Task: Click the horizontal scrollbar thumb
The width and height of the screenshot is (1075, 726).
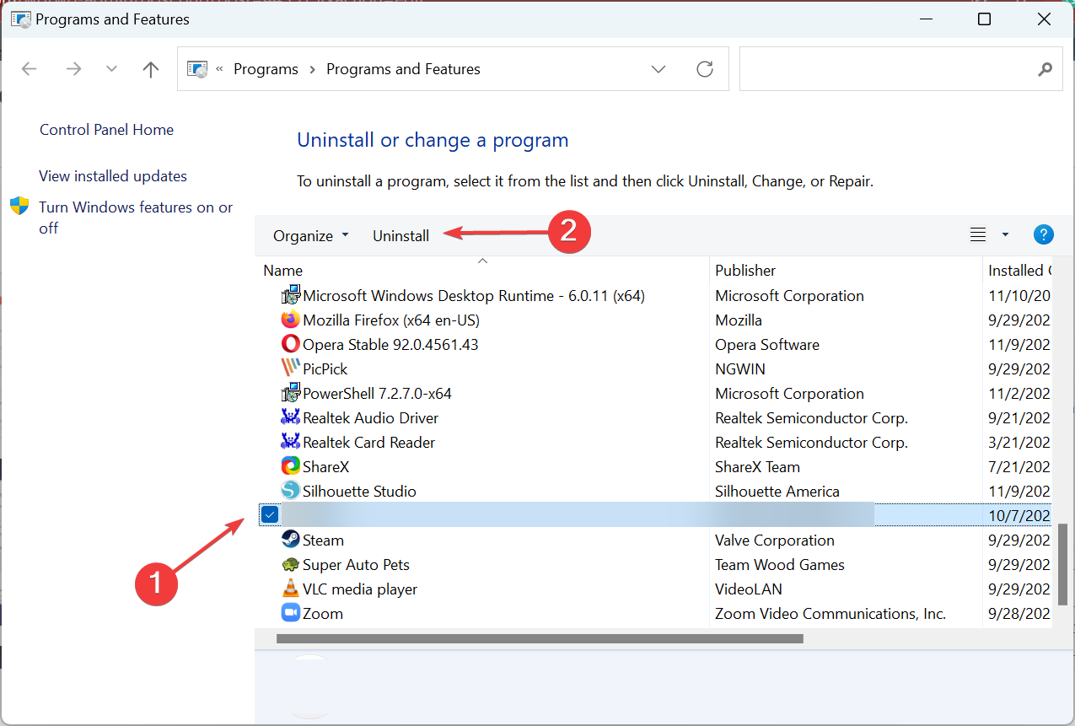Action: tap(540, 638)
